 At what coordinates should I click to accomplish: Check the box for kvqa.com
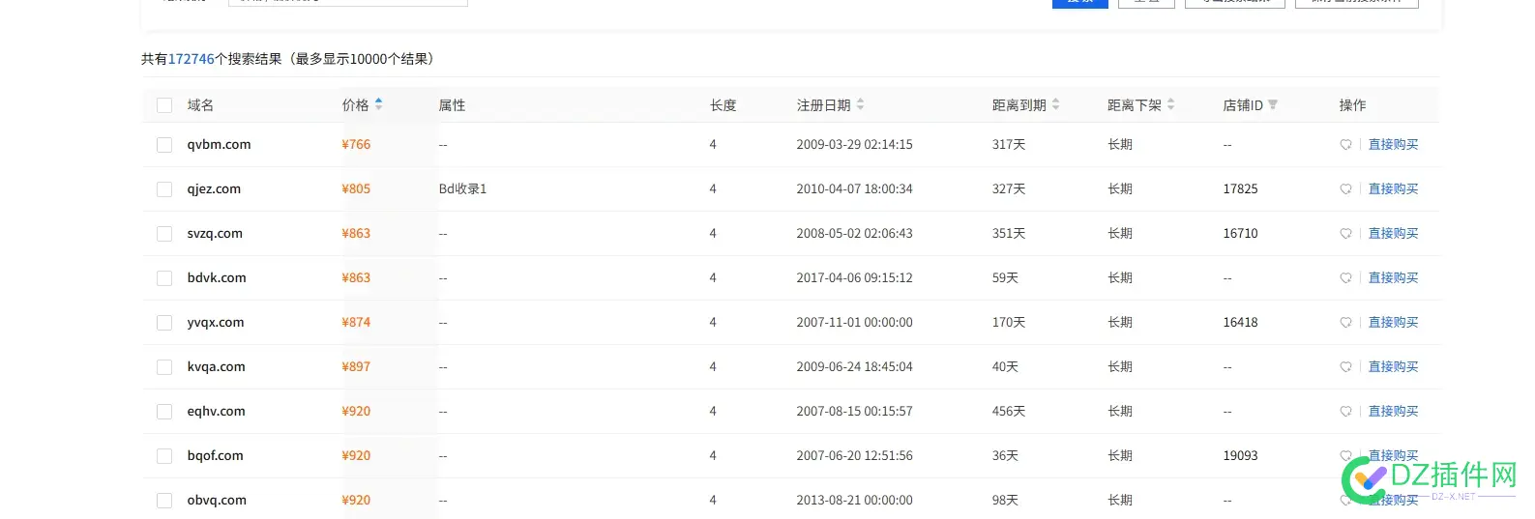pyautogui.click(x=164, y=367)
